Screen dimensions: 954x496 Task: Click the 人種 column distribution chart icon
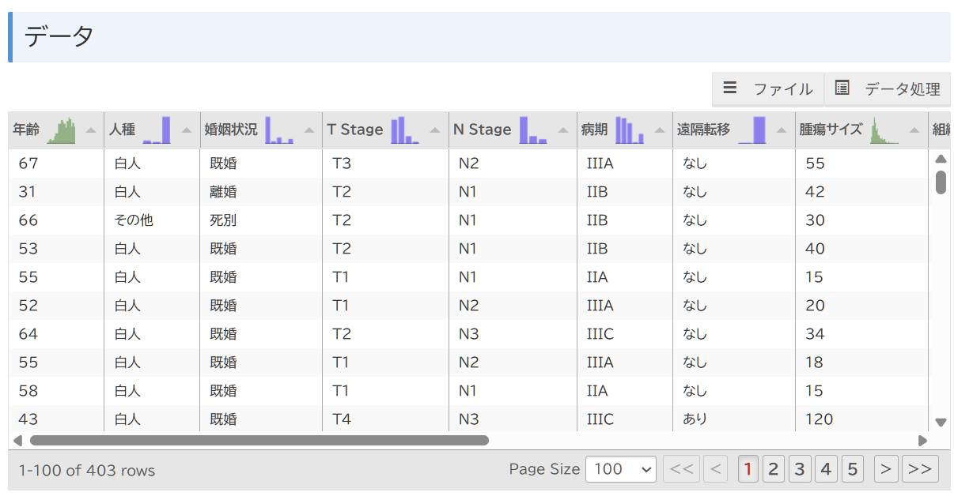[x=157, y=130]
